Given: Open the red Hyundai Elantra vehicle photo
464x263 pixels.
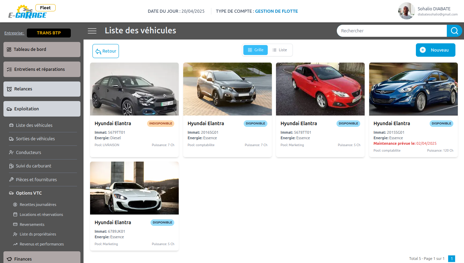Looking at the screenshot, I should [320, 89].
